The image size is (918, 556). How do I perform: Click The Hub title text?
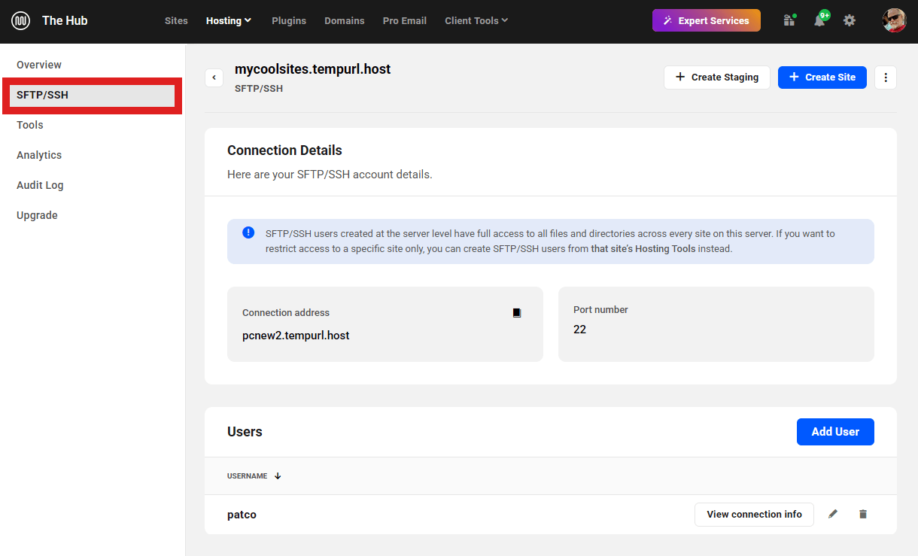65,20
